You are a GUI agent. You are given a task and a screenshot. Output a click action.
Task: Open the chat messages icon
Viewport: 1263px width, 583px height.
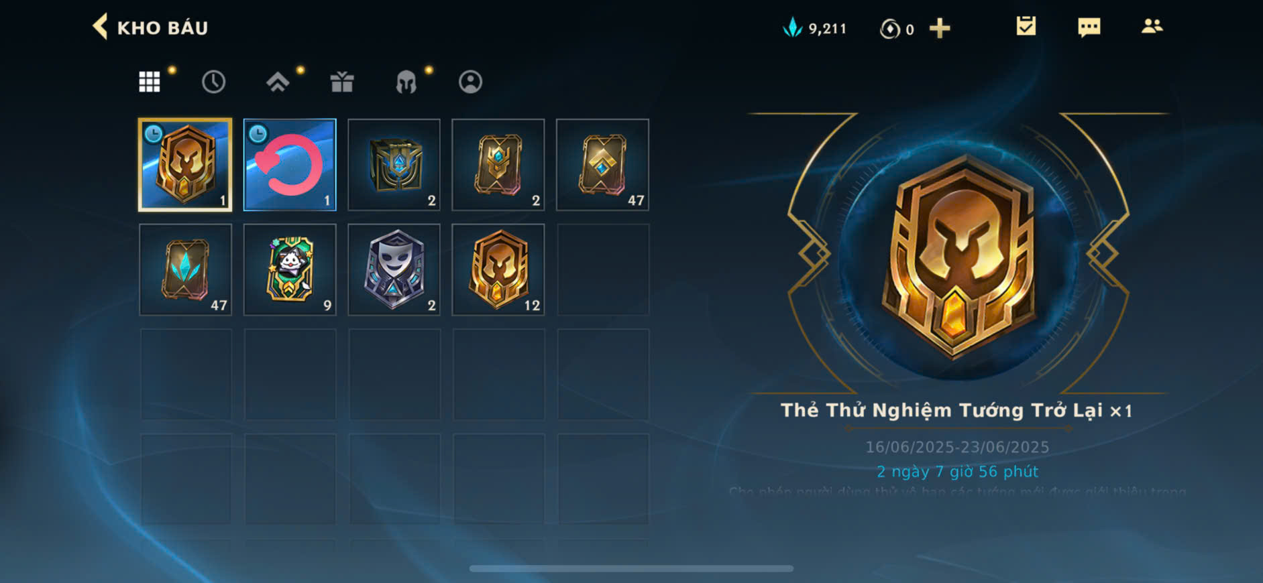[1089, 27]
